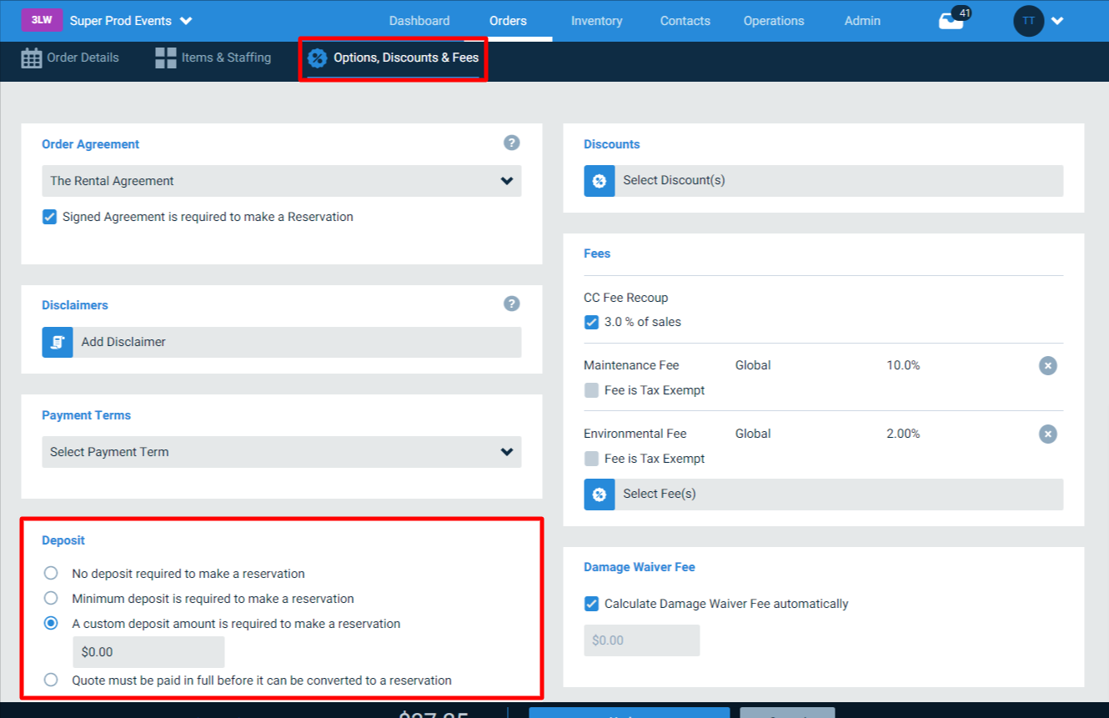Expand the user account menu chevron
This screenshot has height=718, width=1109.
pos(1057,21)
